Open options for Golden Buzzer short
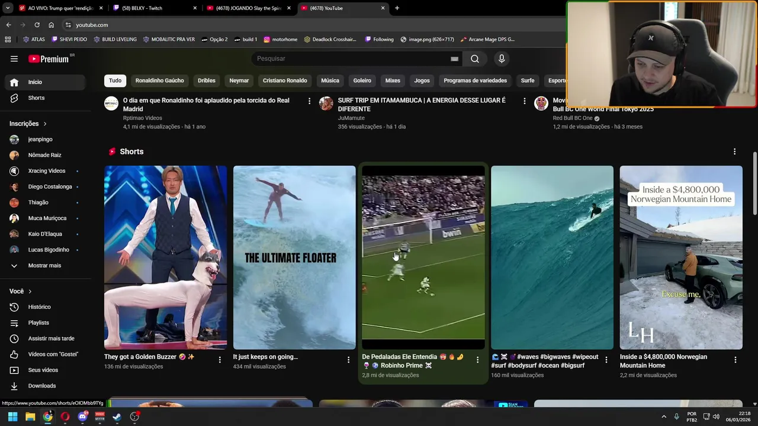The width and height of the screenshot is (758, 426). point(220,360)
